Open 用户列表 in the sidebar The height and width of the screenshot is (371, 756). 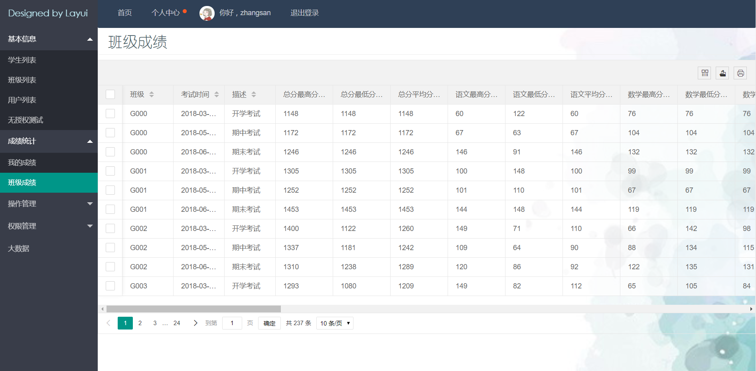(x=49, y=100)
